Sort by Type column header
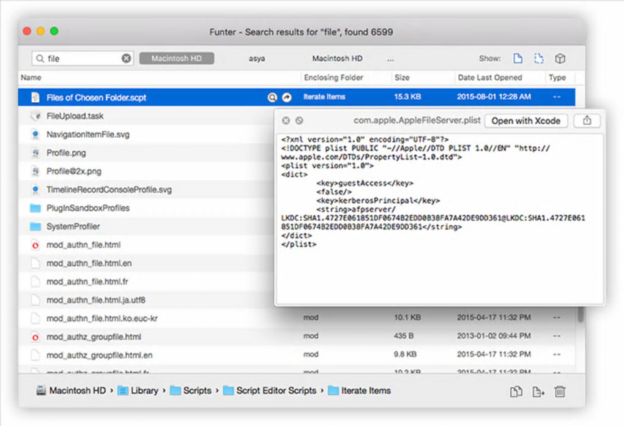Screen dimensions: 624x426 pyautogui.click(x=557, y=78)
